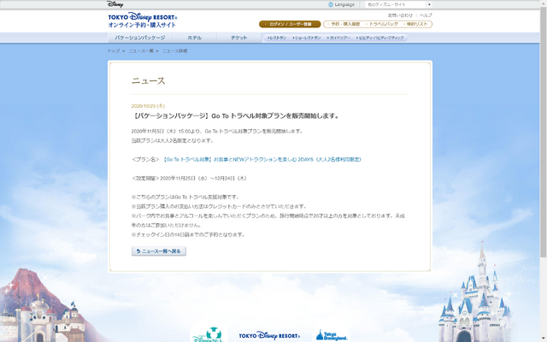Click the Tokyo Disney Resort footer logo

[269, 336]
